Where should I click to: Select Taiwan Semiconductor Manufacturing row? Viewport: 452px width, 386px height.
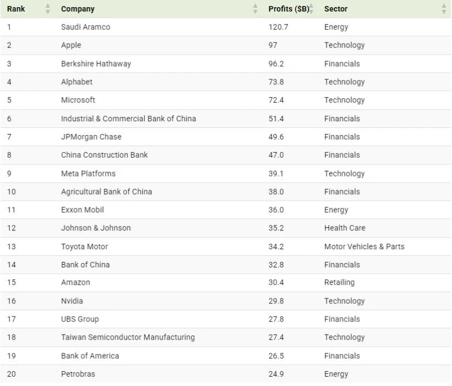[x=226, y=337]
